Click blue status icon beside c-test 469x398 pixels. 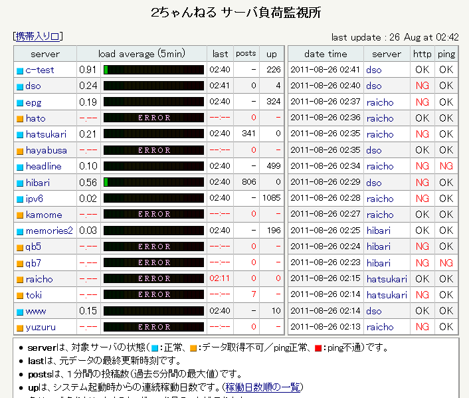[20, 71]
